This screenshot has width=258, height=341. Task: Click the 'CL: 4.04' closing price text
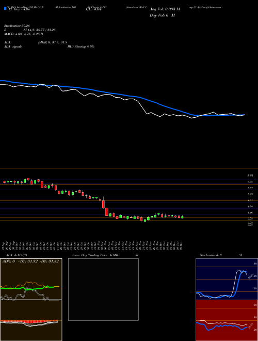93,10
